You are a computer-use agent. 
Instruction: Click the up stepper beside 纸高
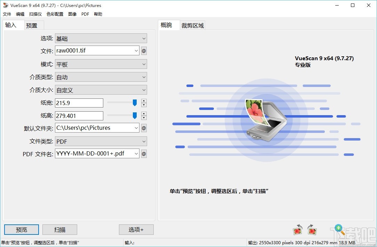[144, 114]
